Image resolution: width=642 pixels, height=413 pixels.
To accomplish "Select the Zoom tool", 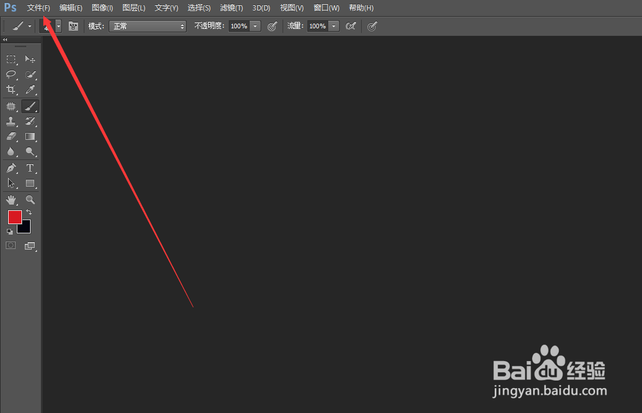I will (x=30, y=200).
